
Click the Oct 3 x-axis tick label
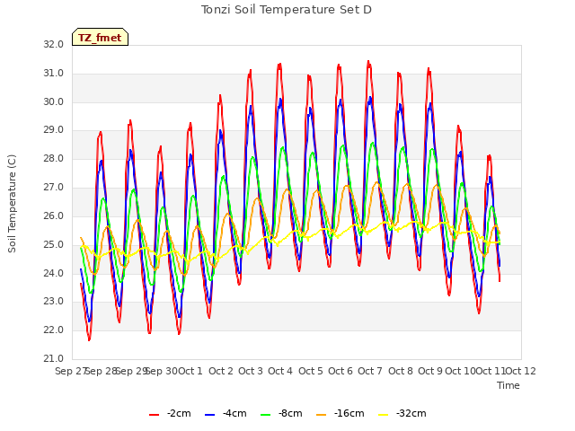point(251,371)
